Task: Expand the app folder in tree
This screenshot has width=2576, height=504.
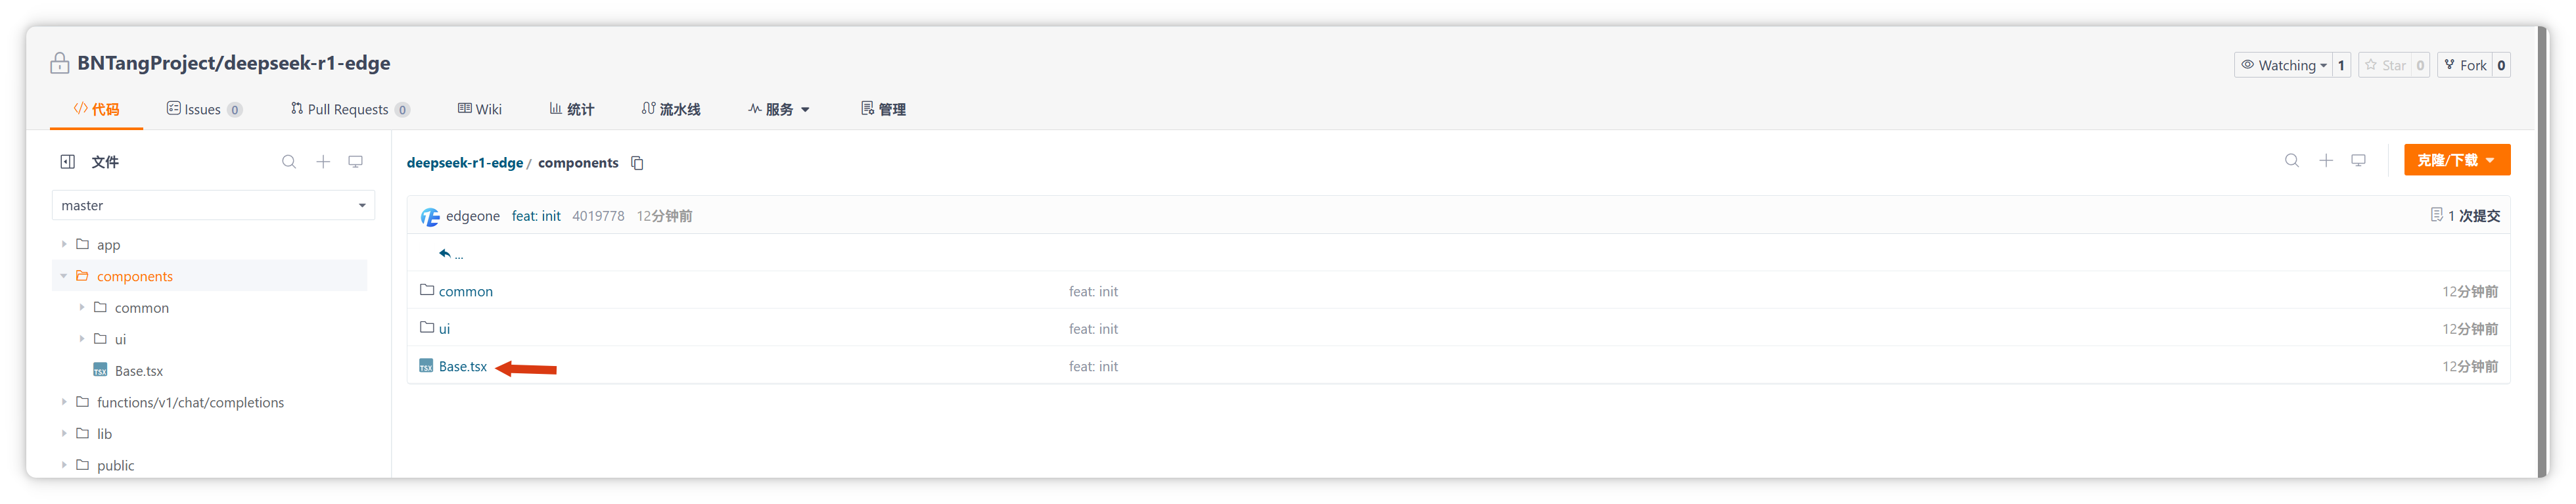Action: 64,244
